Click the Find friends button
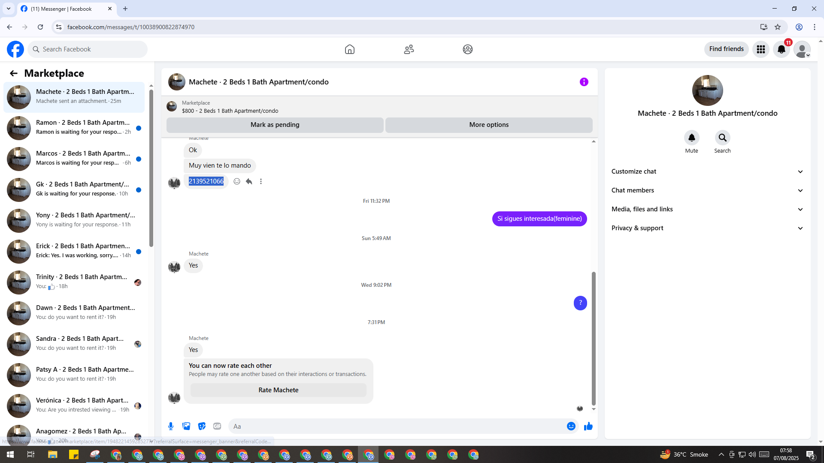This screenshot has height=463, width=824. 727,49
